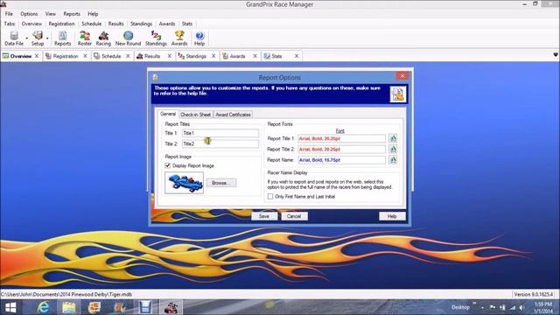The width and height of the screenshot is (560, 315).
Task: Close the Awards document tab
Action: [255, 56]
